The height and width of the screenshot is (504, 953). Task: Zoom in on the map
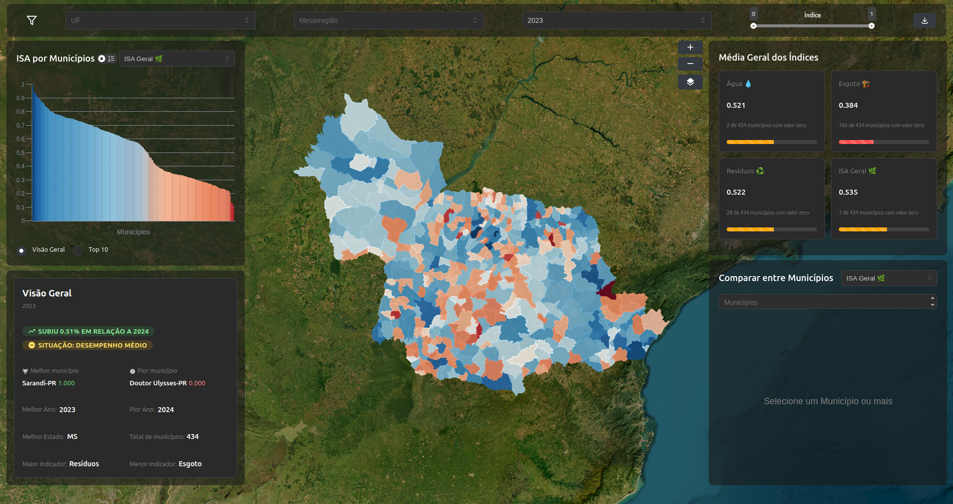point(690,47)
